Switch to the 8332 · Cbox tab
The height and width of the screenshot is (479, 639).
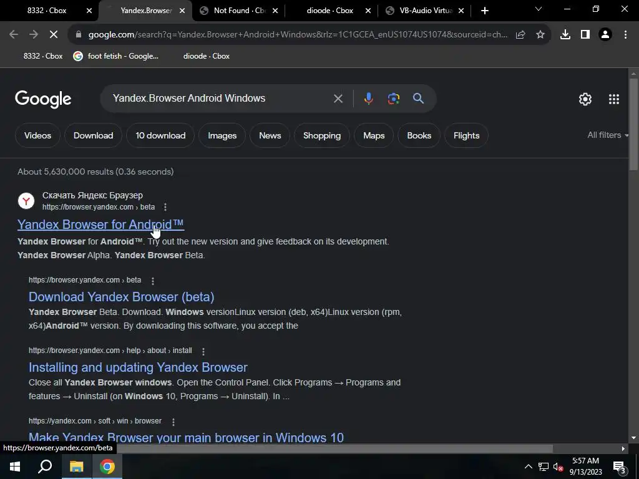pos(47,11)
